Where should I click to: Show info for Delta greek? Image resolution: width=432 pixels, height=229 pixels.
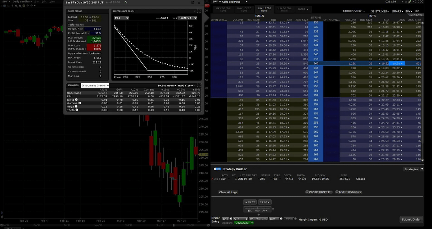(x=76, y=100)
